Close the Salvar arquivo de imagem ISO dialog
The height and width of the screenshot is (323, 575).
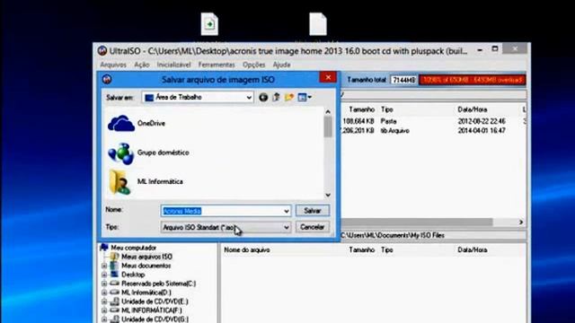(x=328, y=77)
